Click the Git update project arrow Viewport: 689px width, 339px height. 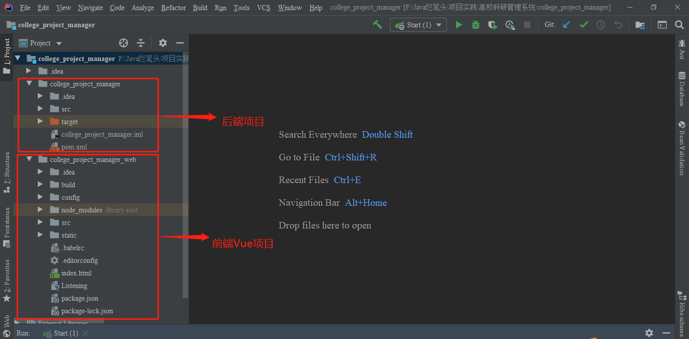[x=566, y=25]
